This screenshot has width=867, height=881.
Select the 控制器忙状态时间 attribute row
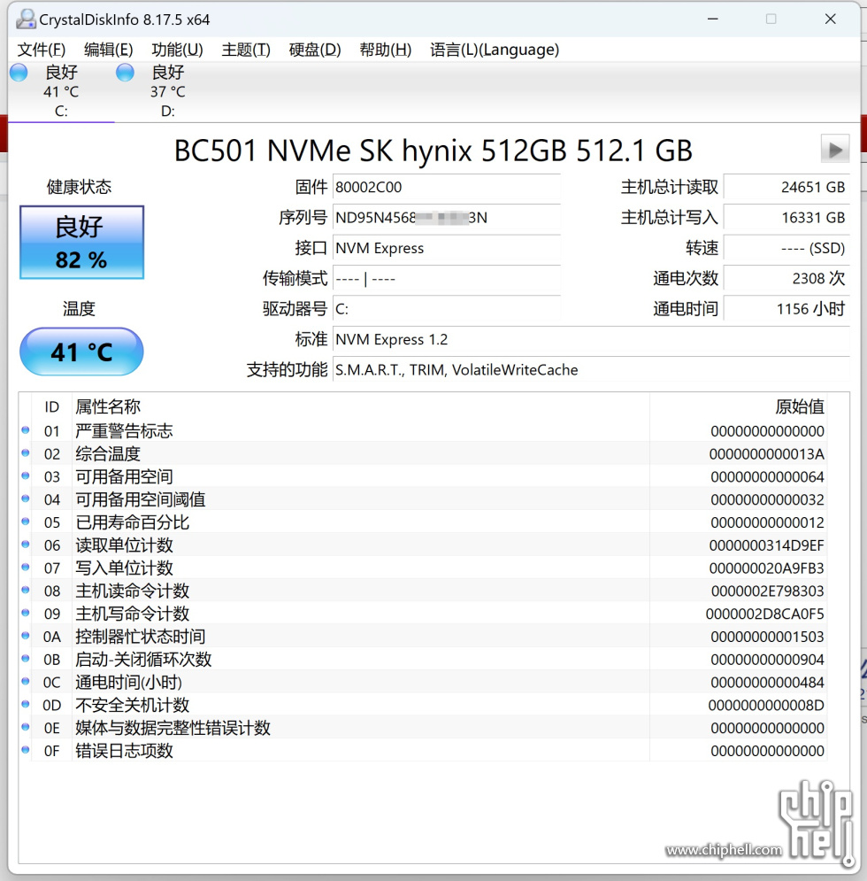click(423, 637)
